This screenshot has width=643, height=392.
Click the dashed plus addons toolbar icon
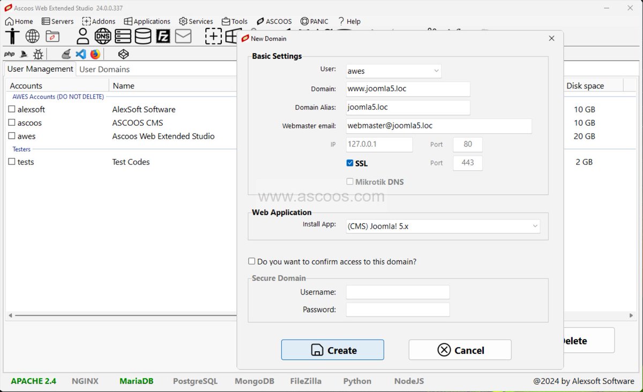pos(213,36)
